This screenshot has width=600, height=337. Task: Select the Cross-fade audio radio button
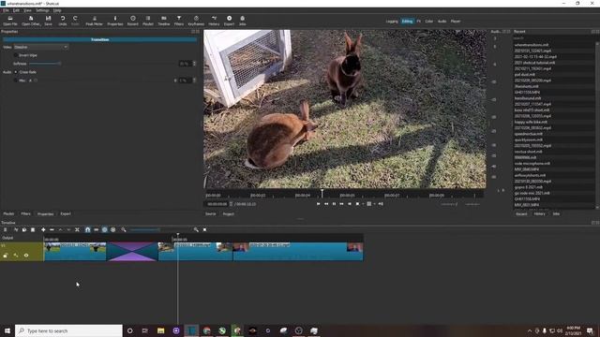(16, 72)
